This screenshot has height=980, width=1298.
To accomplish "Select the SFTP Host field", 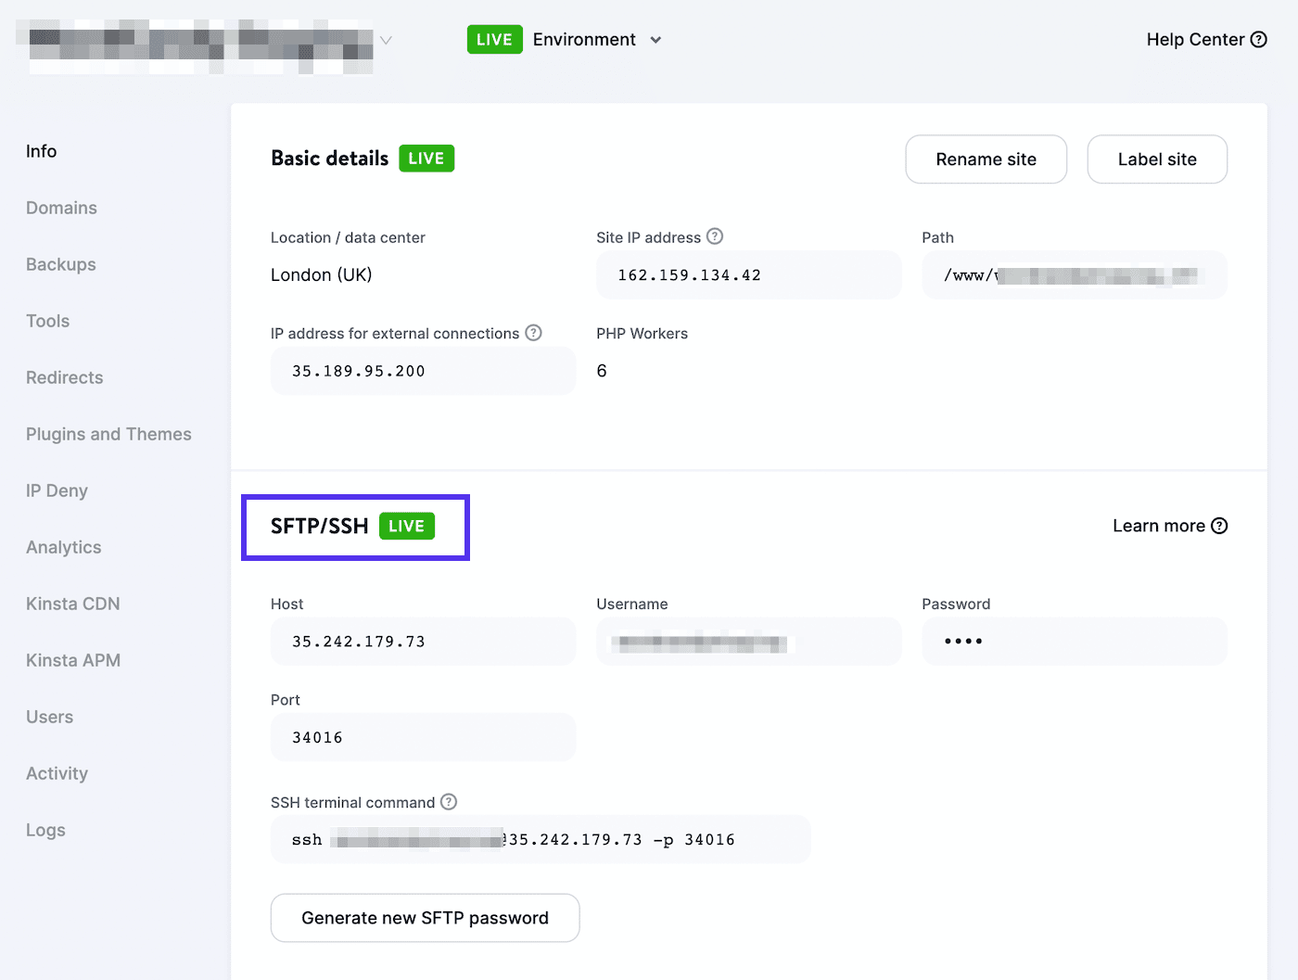I will click(423, 641).
